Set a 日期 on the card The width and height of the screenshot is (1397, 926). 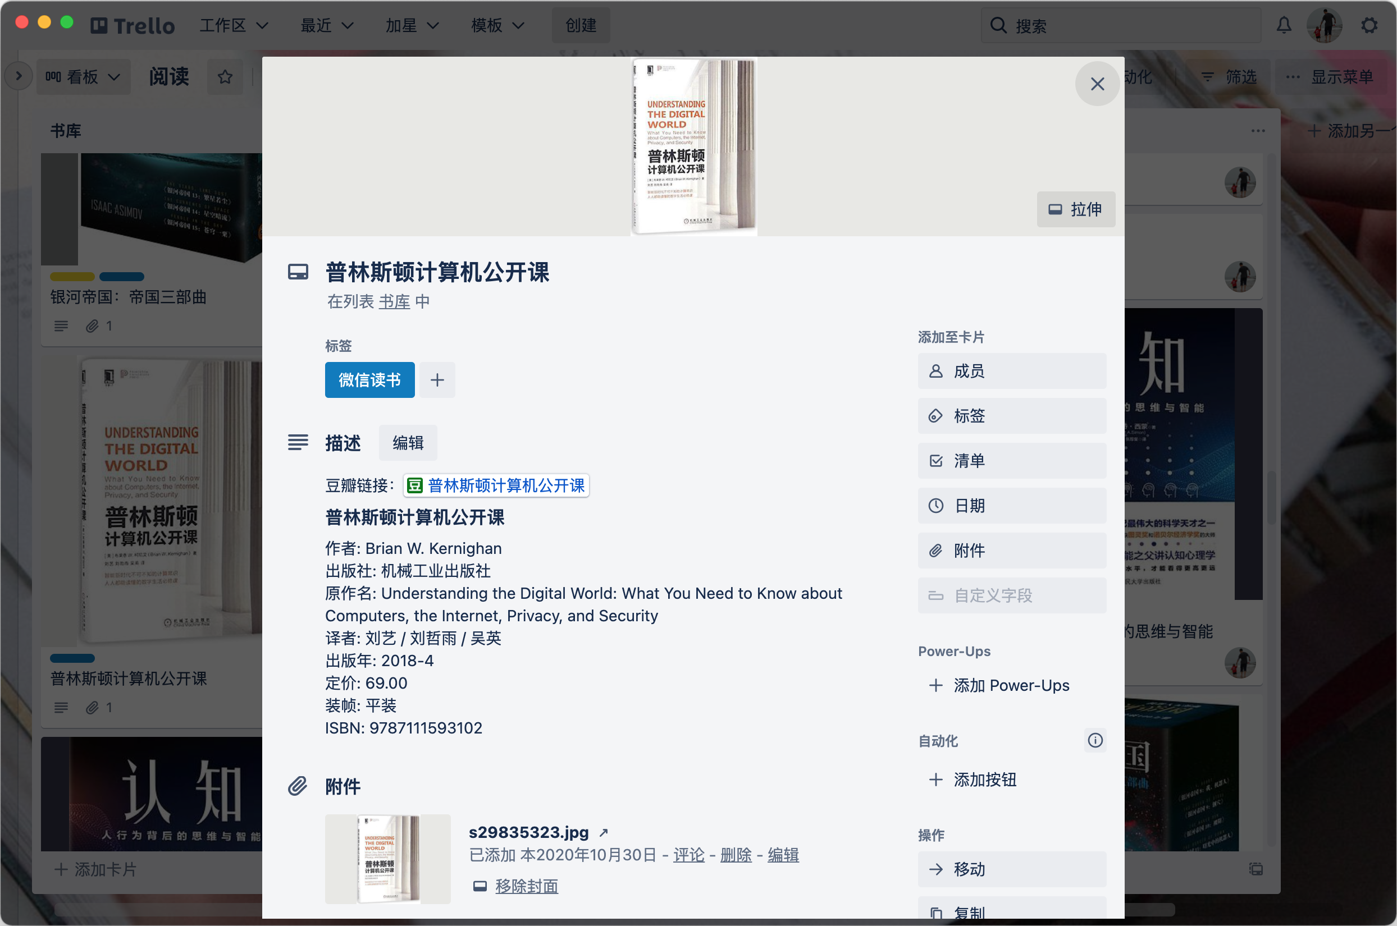tap(1011, 506)
